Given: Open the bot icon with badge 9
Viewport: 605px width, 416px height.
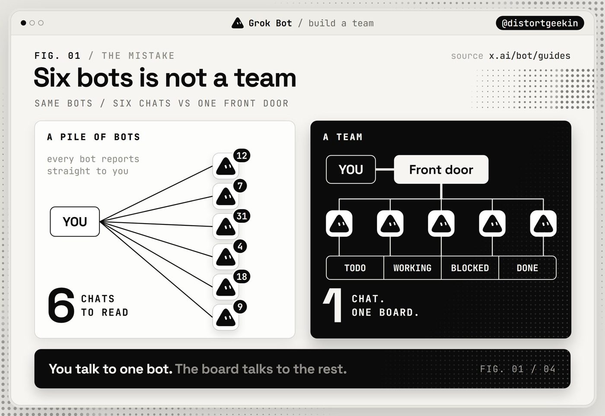Looking at the screenshot, I should pyautogui.click(x=226, y=317).
